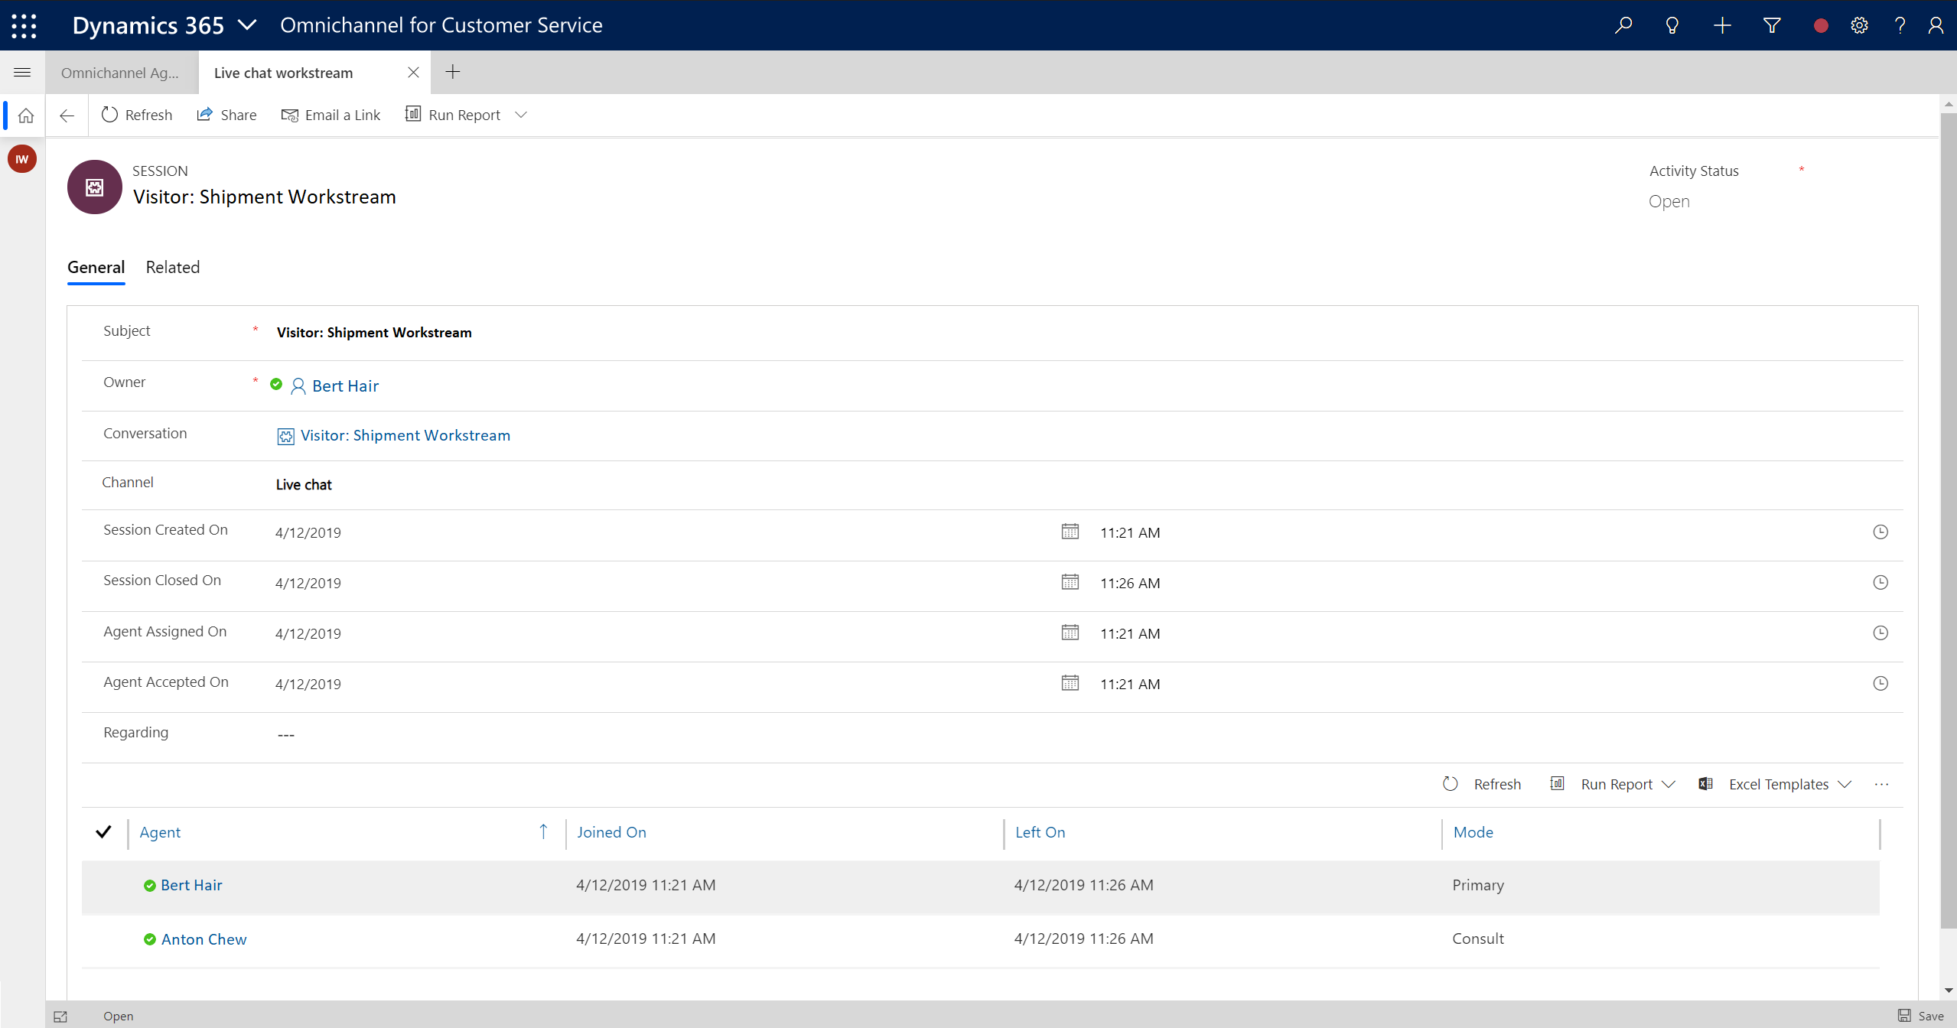This screenshot has width=1957, height=1028.
Task: Switch to the Related tab
Action: [172, 267]
